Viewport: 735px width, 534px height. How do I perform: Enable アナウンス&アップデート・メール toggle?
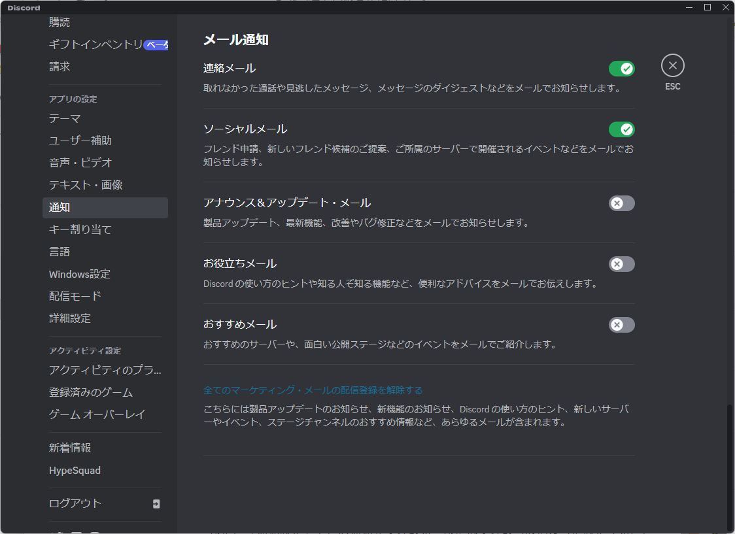(622, 203)
